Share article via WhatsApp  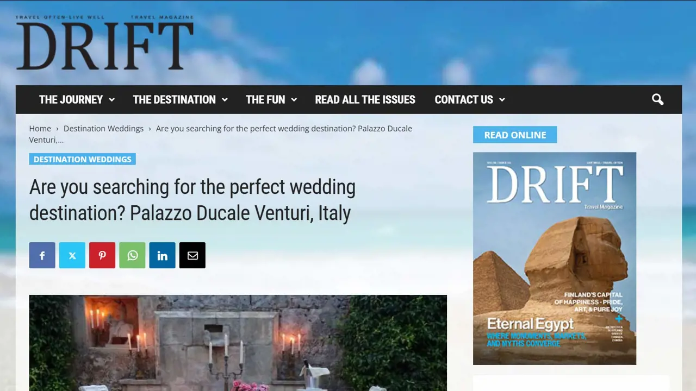point(132,255)
